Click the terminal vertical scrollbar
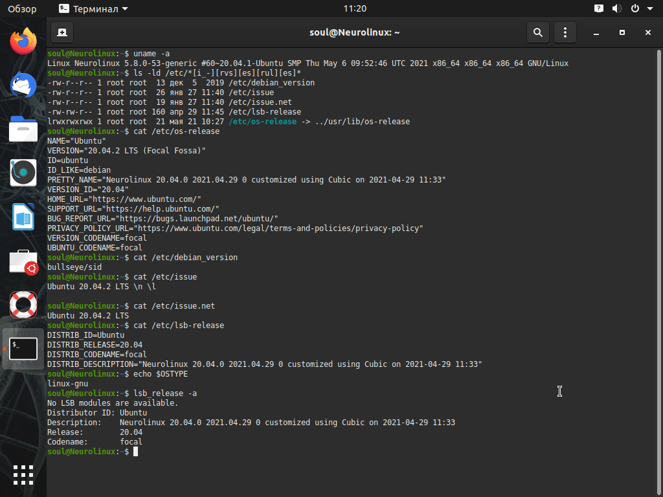Viewport: 663px width, 497px height. coord(658,272)
